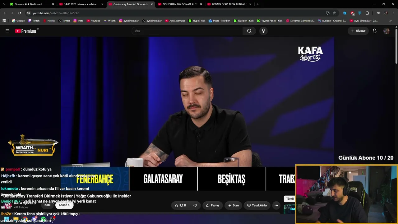Ask a question with the Soru button
Viewport: 398px width, 224px height.
pos(233,205)
